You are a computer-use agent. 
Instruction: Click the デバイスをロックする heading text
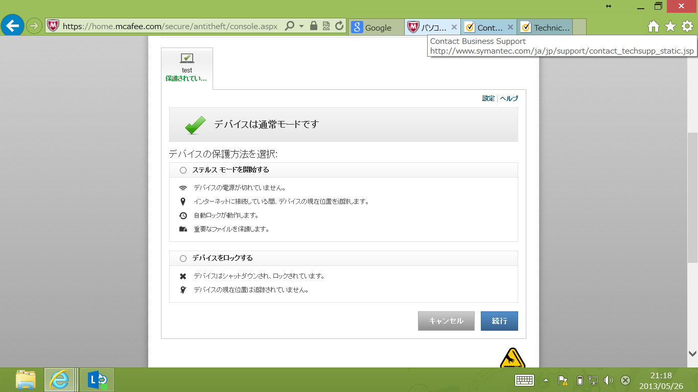coord(222,258)
